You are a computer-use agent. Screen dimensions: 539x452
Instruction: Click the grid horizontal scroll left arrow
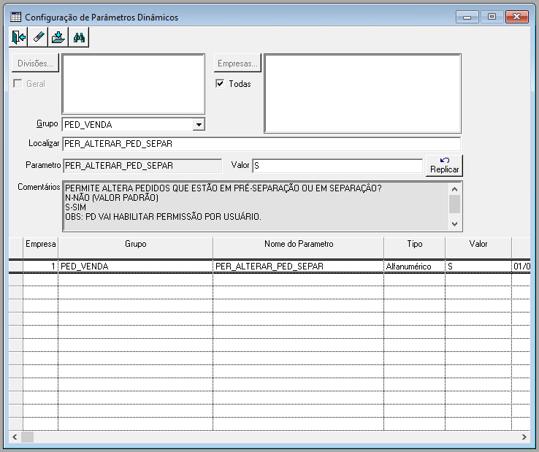click(x=15, y=437)
